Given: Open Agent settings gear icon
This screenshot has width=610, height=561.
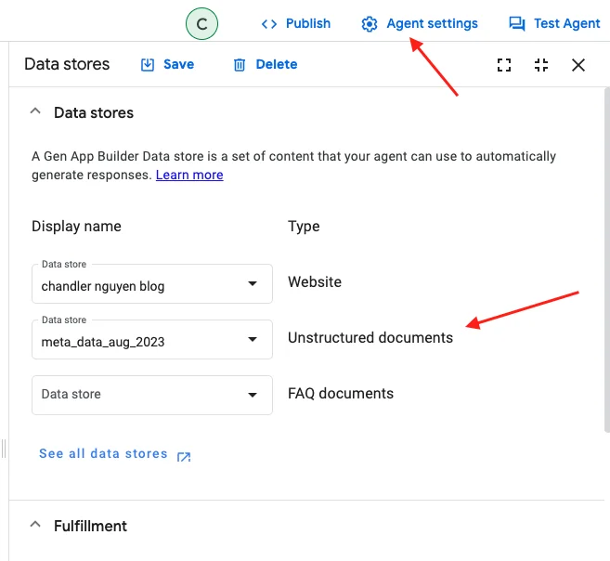Looking at the screenshot, I should click(x=370, y=23).
